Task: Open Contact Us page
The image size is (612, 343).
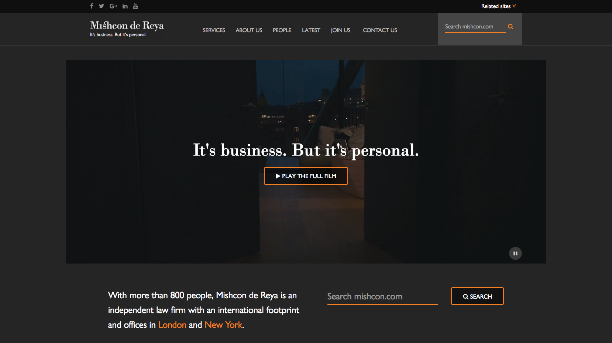Action: tap(380, 30)
